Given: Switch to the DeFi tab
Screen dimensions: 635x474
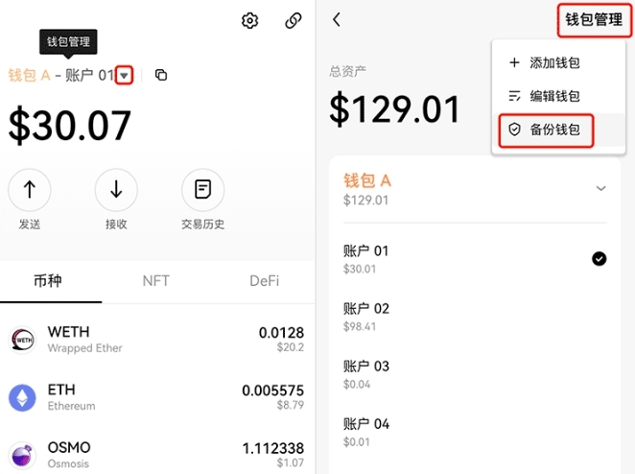Looking at the screenshot, I should tap(264, 281).
